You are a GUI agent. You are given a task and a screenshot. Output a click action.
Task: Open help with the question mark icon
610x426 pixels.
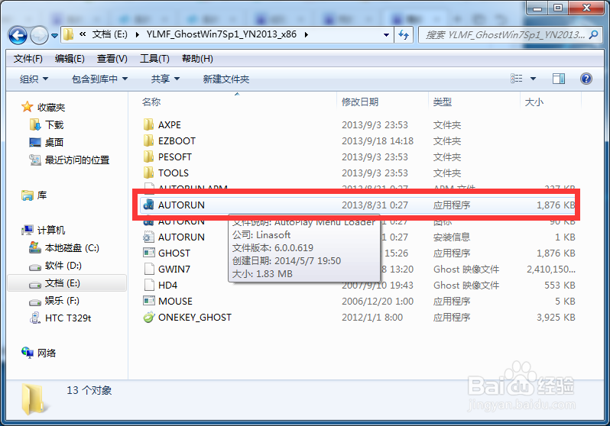586,79
